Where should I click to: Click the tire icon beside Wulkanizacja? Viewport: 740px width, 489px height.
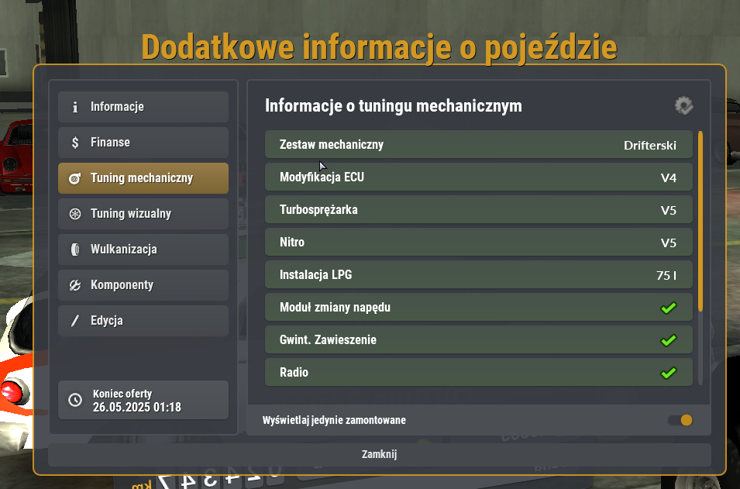(75, 250)
